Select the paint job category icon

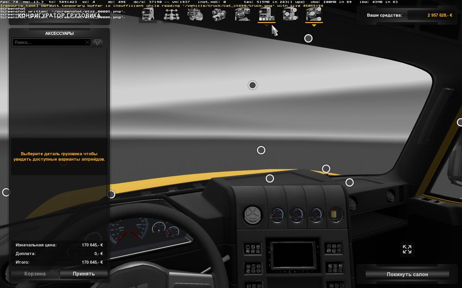266,15
